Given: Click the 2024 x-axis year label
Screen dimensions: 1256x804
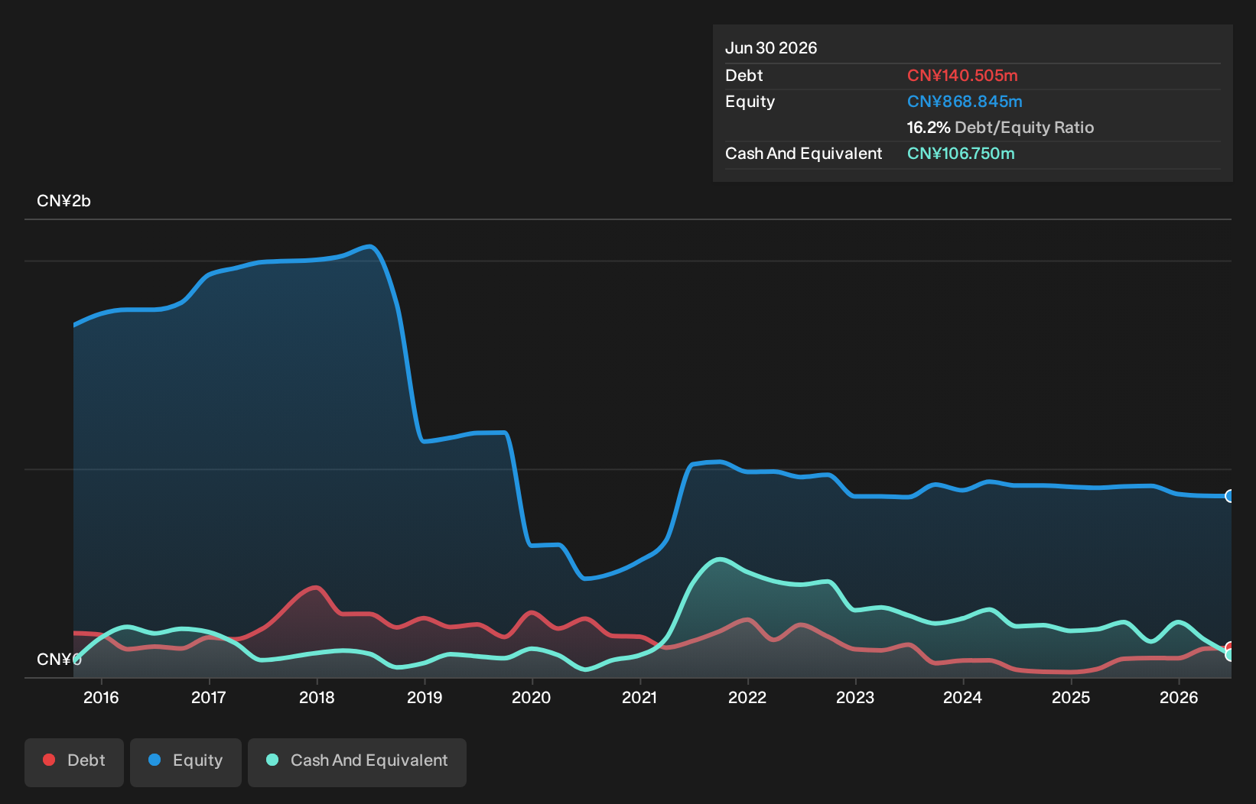Looking at the screenshot, I should (963, 697).
